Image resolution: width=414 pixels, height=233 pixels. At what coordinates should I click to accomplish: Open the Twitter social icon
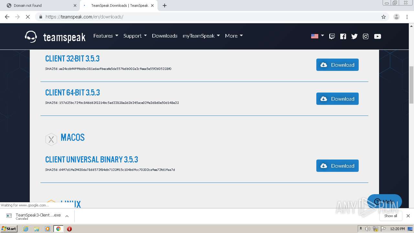[354, 36]
